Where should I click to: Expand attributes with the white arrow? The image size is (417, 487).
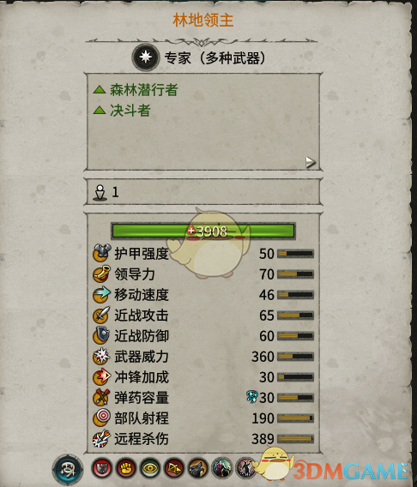(310, 162)
